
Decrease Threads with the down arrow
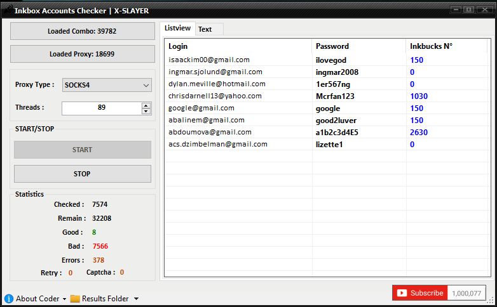(x=146, y=112)
